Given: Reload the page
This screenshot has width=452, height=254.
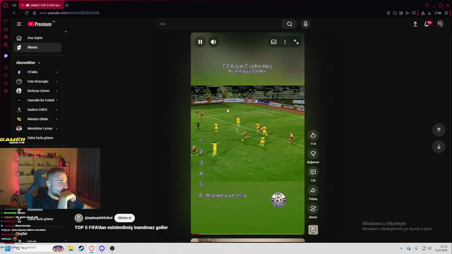Looking at the screenshot, I should (x=26, y=13).
